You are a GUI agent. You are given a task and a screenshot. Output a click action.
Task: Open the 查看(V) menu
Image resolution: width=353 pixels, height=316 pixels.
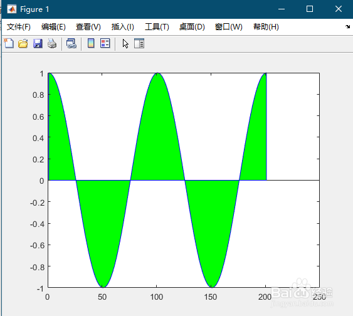click(88, 27)
